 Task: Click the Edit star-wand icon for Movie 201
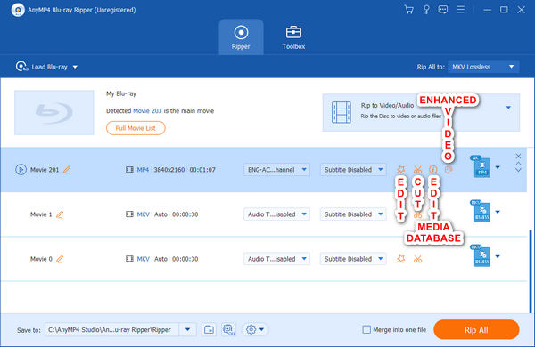[401, 169]
